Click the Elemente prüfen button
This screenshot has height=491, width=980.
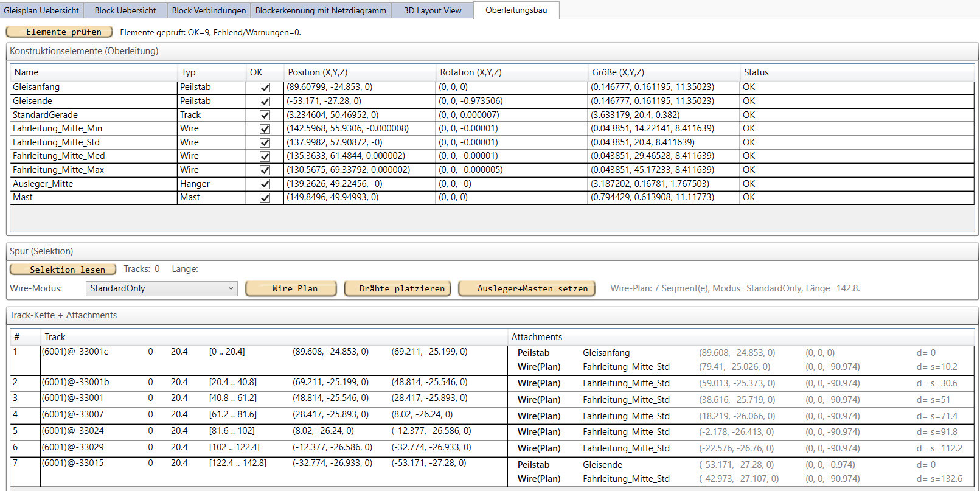coord(59,32)
